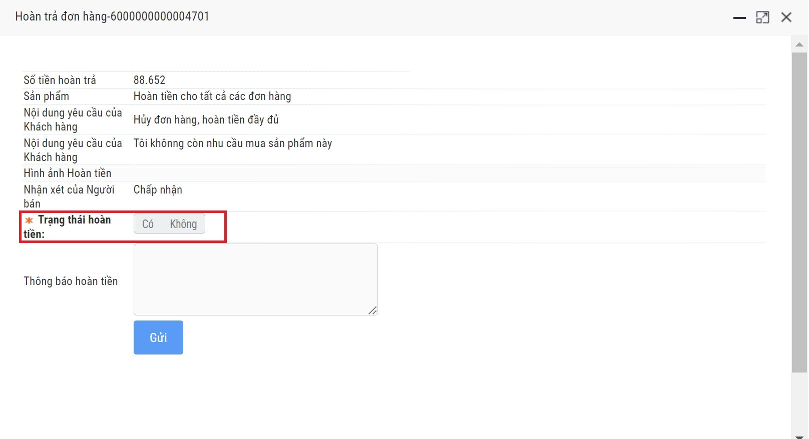Click the dialog title with order number
This screenshot has width=809, height=439.
click(x=112, y=16)
